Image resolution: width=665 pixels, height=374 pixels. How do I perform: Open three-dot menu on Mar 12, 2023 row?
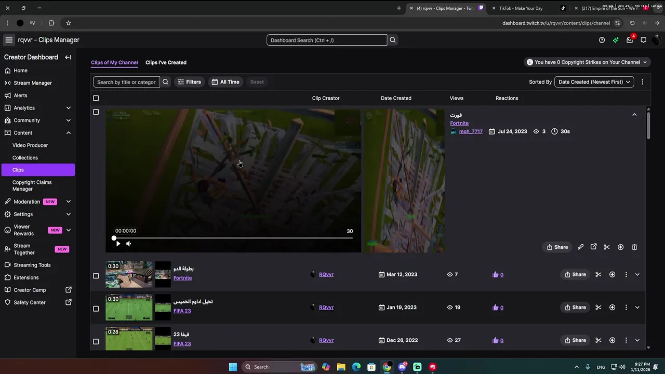tap(626, 274)
